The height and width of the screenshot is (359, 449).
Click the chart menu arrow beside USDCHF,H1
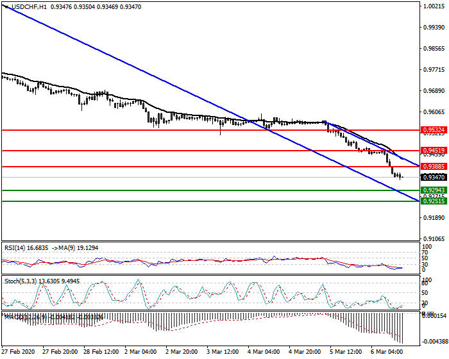pyautogui.click(x=6, y=7)
